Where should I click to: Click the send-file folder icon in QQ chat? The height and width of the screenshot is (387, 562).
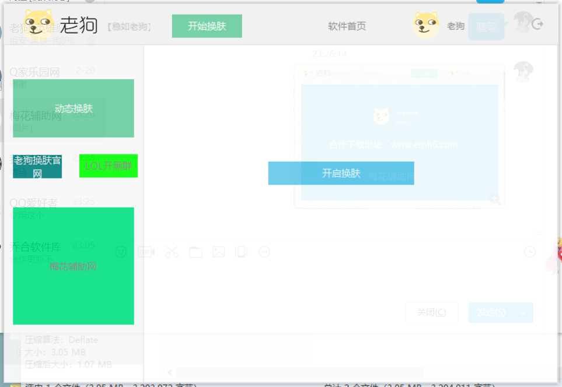pos(196,252)
